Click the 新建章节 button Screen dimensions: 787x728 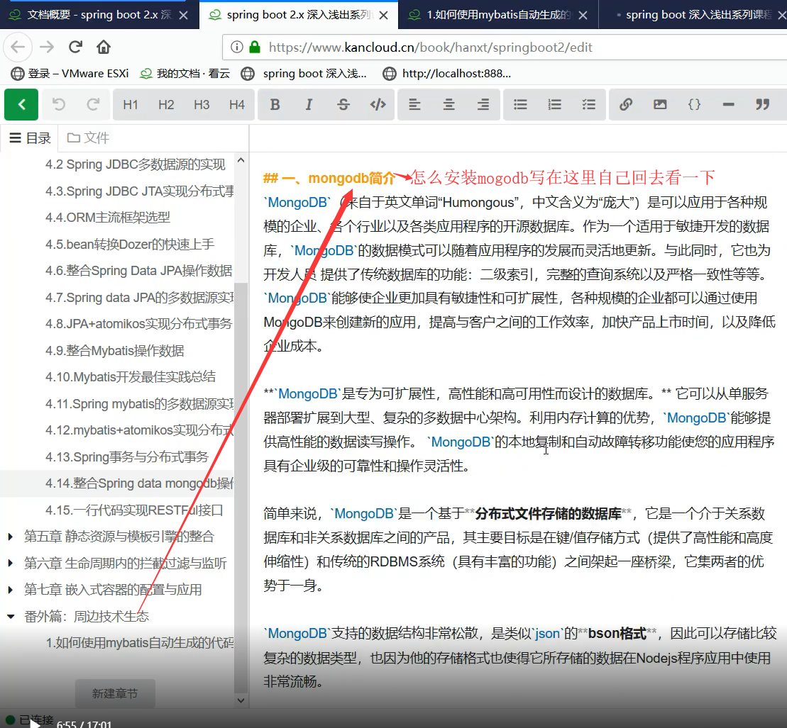coord(115,693)
